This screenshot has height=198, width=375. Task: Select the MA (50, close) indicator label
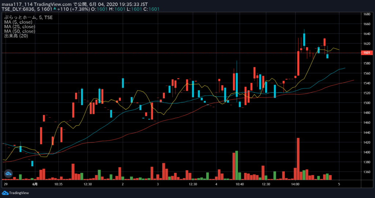pos(20,31)
